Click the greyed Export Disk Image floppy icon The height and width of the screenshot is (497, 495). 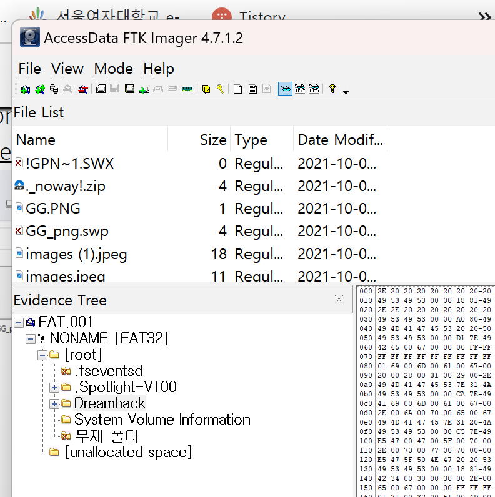pyautogui.click(x=114, y=89)
